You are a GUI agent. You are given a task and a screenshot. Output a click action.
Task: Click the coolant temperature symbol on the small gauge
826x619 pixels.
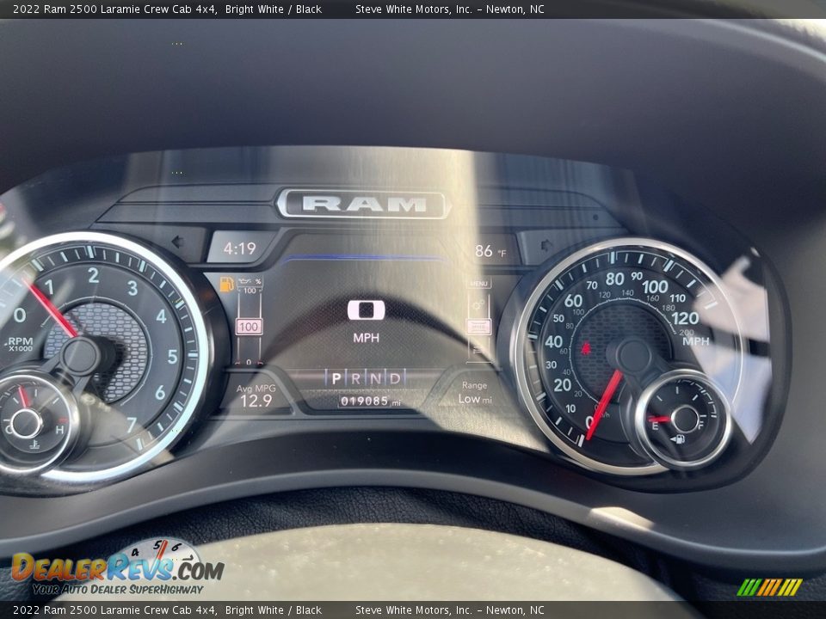point(34,444)
